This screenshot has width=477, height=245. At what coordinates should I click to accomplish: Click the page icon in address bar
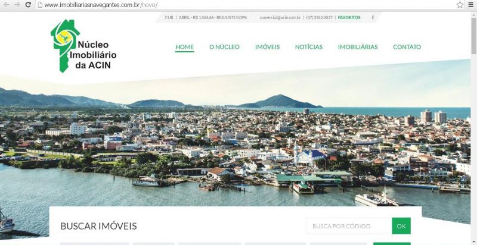pyautogui.click(x=39, y=5)
